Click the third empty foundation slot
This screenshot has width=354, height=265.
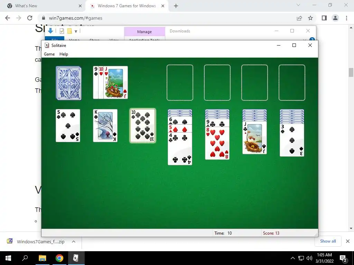[255, 82]
